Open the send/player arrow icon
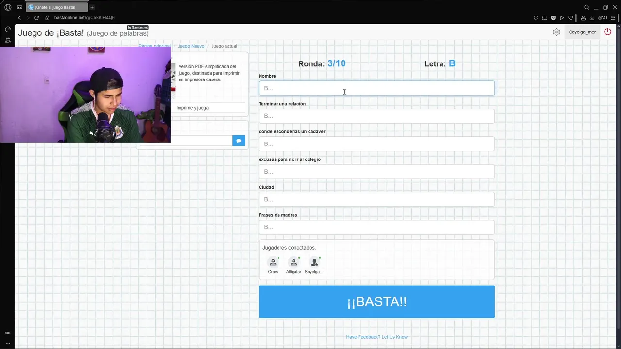Viewport: 621px width, 349px height. click(562, 18)
